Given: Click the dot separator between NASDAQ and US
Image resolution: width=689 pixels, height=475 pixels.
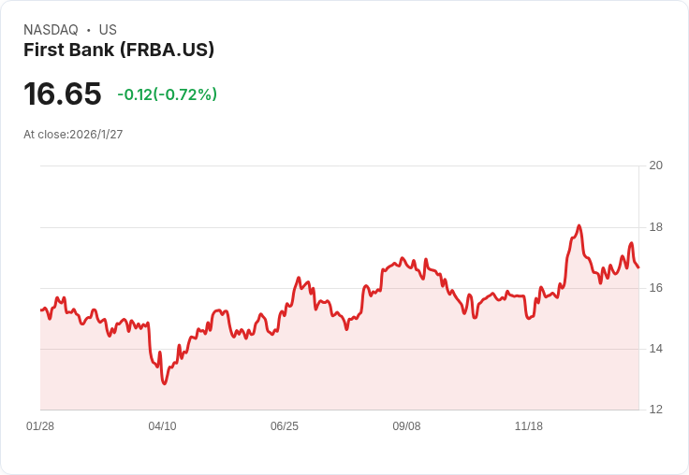Looking at the screenshot, I should (x=89, y=30).
